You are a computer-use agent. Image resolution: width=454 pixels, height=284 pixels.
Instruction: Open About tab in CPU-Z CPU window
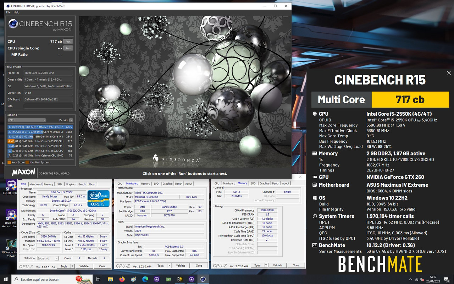(x=92, y=184)
